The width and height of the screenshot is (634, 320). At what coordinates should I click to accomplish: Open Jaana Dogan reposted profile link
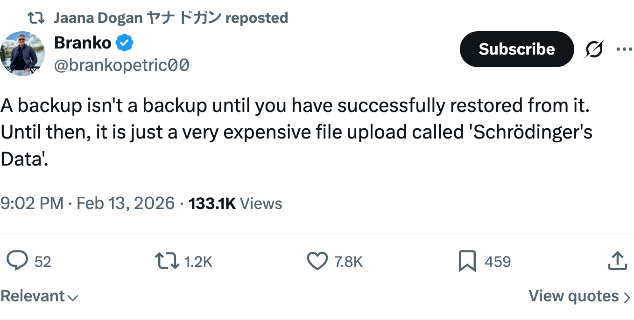pyautogui.click(x=171, y=18)
